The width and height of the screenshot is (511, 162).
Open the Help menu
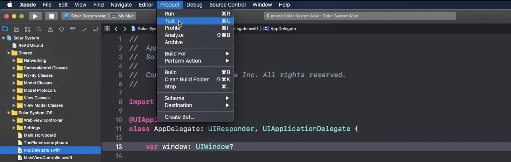pyautogui.click(x=284, y=5)
